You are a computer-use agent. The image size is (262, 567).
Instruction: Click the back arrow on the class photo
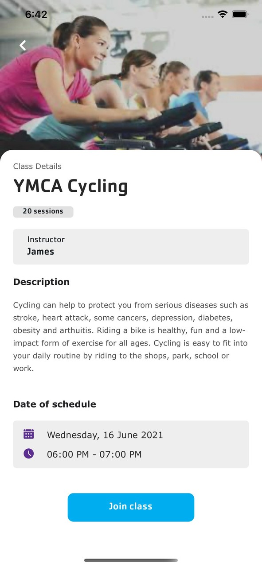coord(22,45)
